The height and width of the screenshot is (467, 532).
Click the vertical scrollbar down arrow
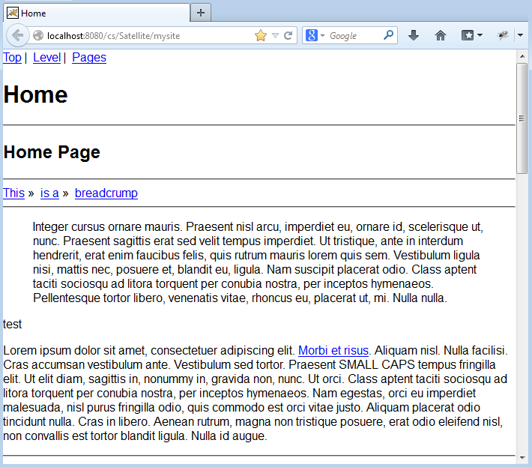522,460
